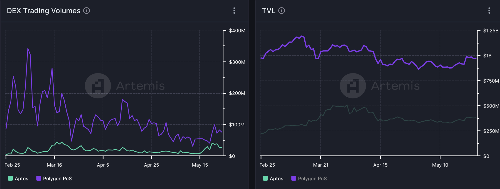This screenshot has width=500, height=189.
Task: Toggle the Aptos series in the TVL legend
Action: point(273,178)
